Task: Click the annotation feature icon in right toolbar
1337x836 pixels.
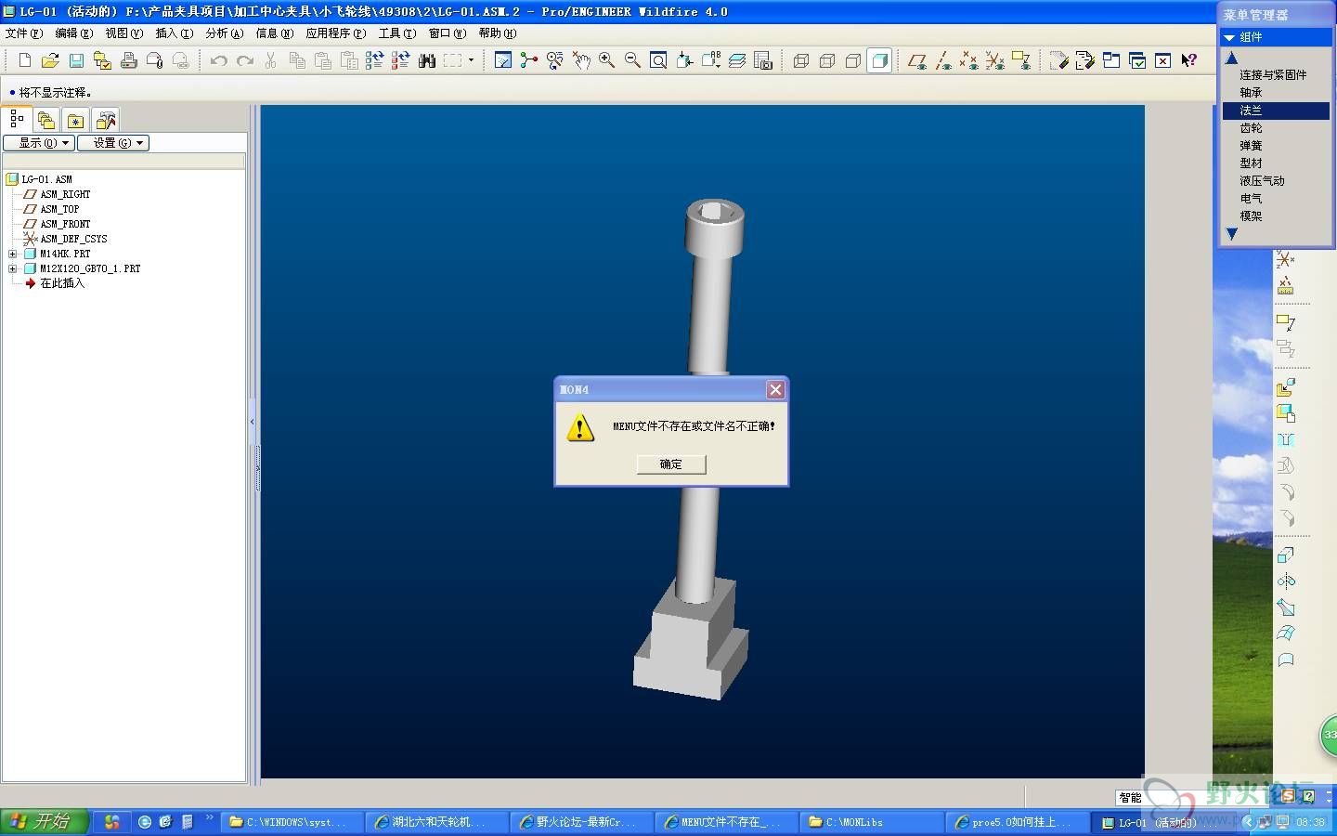Action: (x=1286, y=323)
